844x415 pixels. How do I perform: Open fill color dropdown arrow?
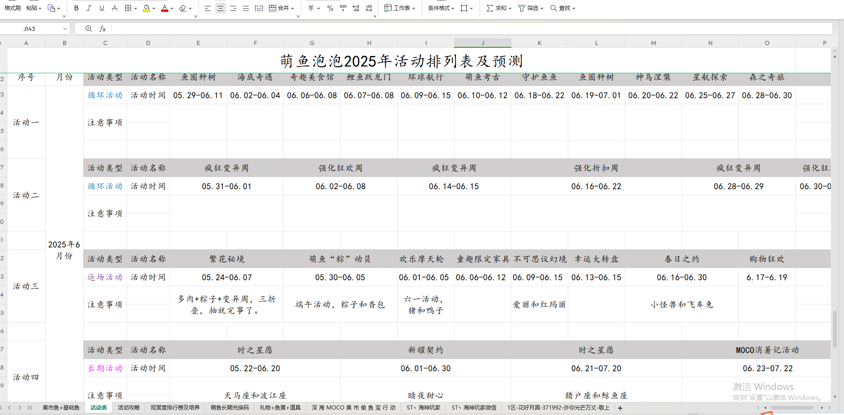click(x=154, y=8)
